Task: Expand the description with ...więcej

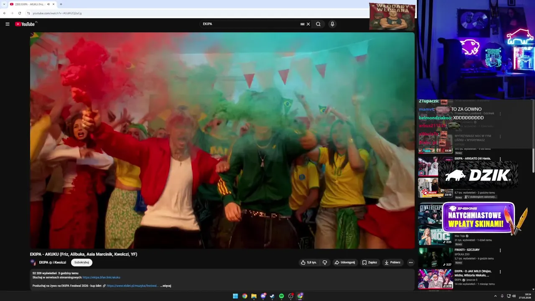Action: 166,286
